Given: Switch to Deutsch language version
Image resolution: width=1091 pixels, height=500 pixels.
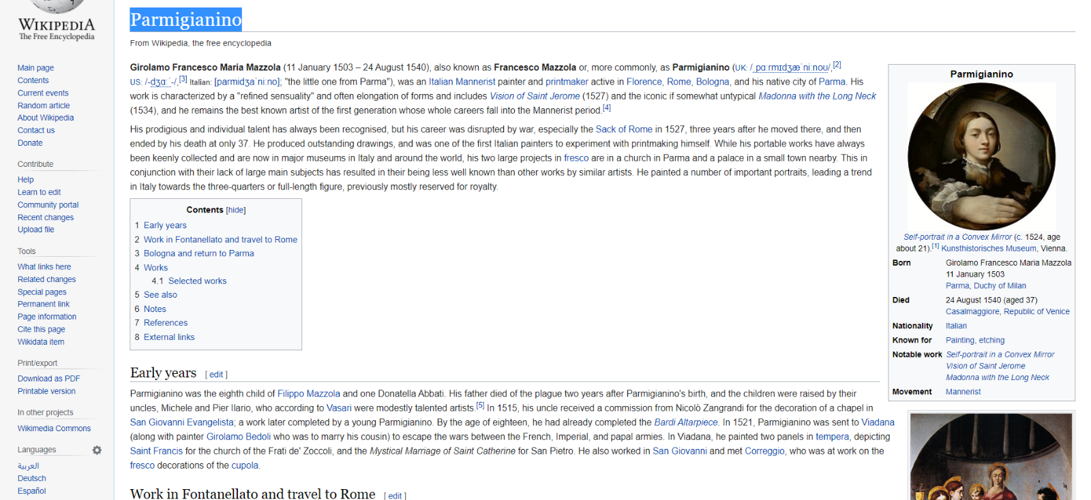Looking at the screenshot, I should (32, 479).
